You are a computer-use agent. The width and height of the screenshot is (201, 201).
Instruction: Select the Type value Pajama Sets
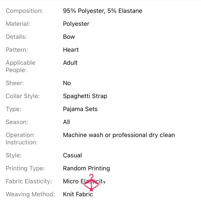tap(80, 109)
